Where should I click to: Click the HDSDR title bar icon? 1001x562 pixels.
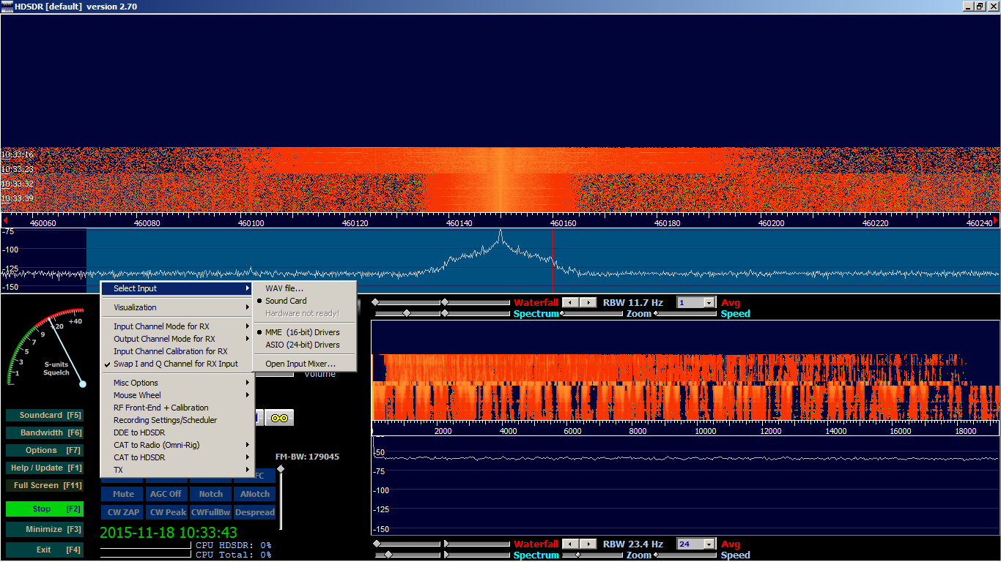[7, 7]
